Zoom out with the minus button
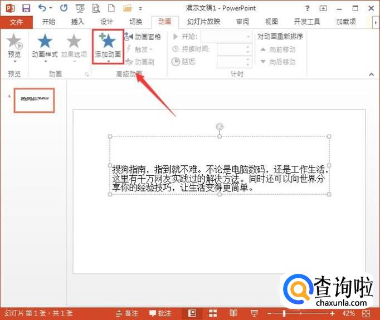This screenshot has height=320, width=380. [x=269, y=313]
